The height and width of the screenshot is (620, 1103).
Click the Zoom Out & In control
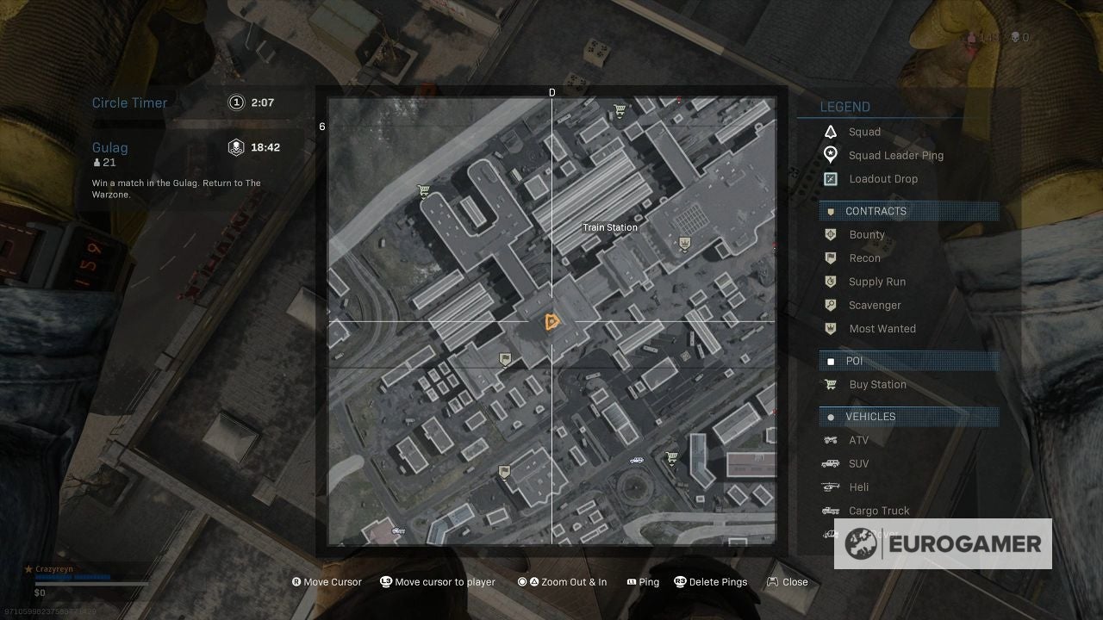point(562,582)
